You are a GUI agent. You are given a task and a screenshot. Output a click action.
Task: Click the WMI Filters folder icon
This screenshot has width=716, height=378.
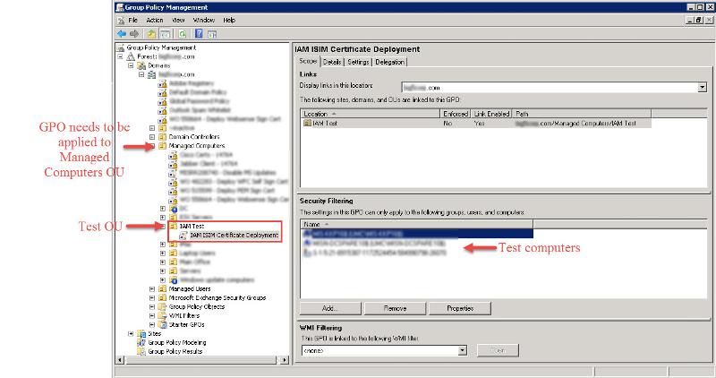(x=163, y=316)
